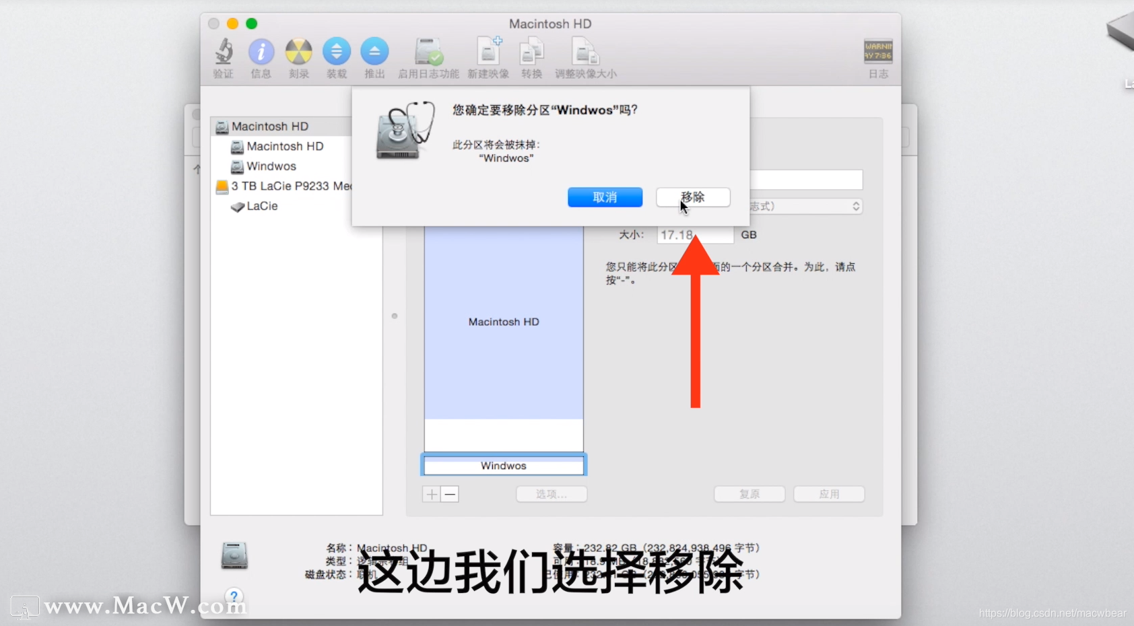Click the Options (选项...) button
Screen dimensions: 1134x626
coord(552,494)
